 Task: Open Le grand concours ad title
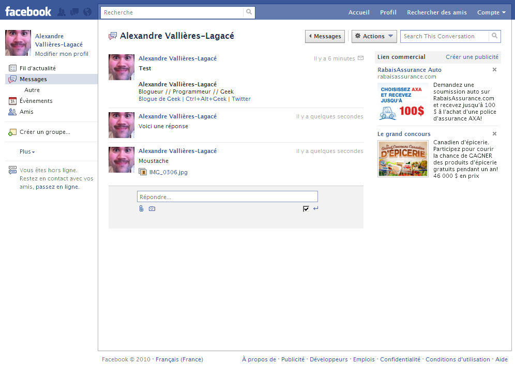click(x=404, y=134)
